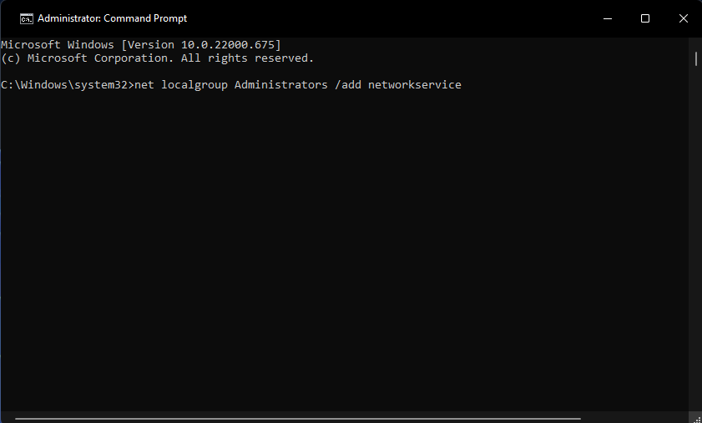The height and width of the screenshot is (423, 702).
Task: Click the word 'net' in the command
Action: (144, 85)
